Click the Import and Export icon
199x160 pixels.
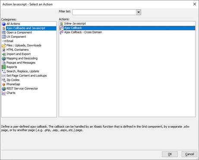click(4, 54)
